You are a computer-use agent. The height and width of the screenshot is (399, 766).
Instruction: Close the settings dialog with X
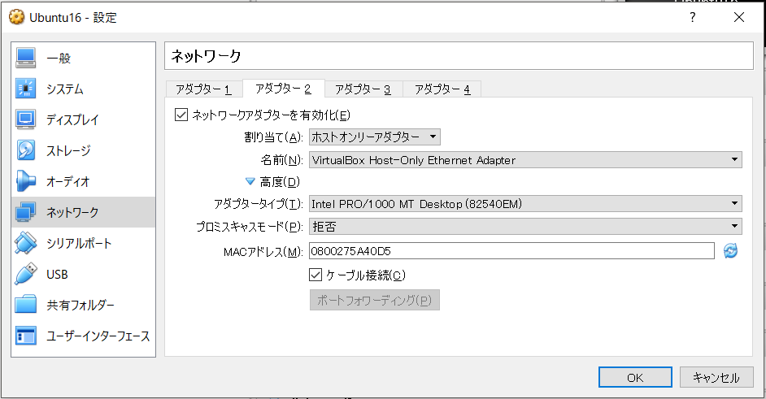[739, 17]
